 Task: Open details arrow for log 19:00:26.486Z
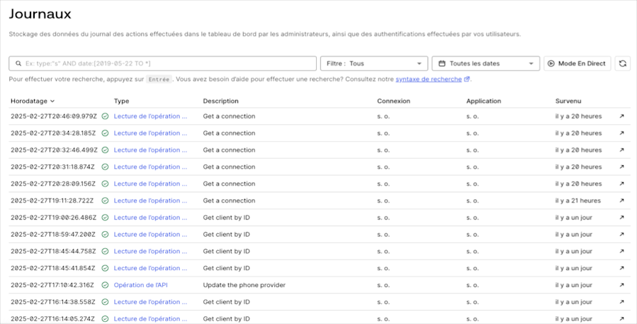tap(621, 218)
